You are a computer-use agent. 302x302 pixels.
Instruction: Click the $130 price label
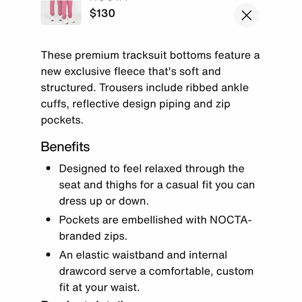(102, 13)
